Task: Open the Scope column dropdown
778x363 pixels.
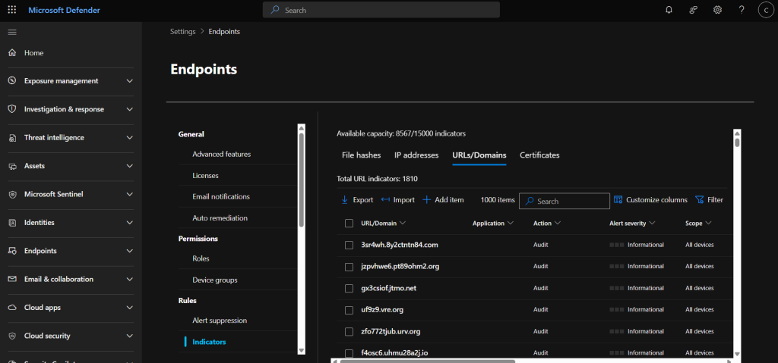Action: (x=708, y=224)
